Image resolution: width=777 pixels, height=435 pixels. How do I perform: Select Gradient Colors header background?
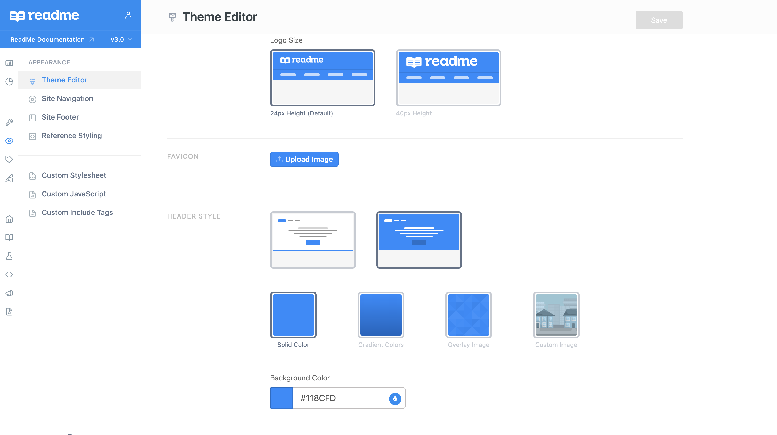(381, 315)
